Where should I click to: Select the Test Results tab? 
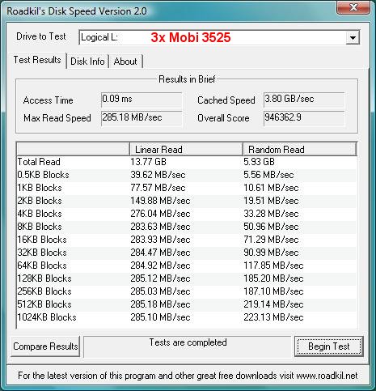pos(37,60)
